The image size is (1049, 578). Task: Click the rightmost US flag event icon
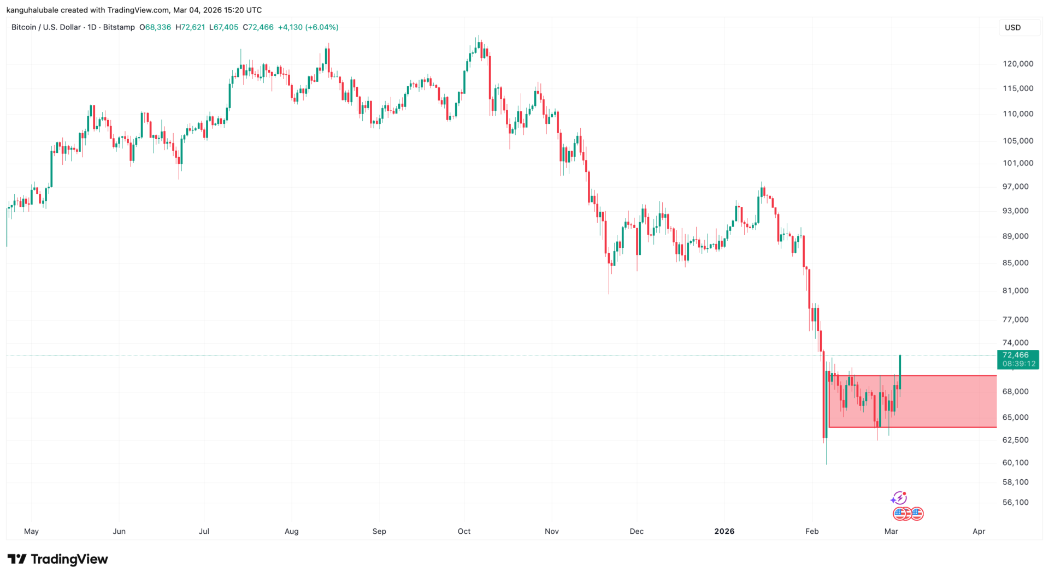coord(917,514)
